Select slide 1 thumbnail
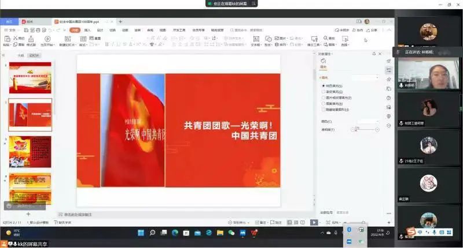 pos(30,77)
